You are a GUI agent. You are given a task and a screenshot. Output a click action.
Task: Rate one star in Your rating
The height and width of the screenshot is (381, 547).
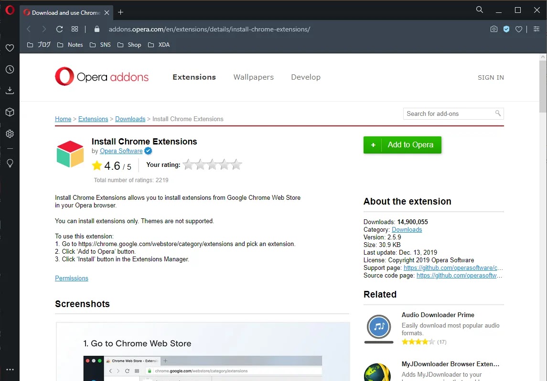coord(188,165)
